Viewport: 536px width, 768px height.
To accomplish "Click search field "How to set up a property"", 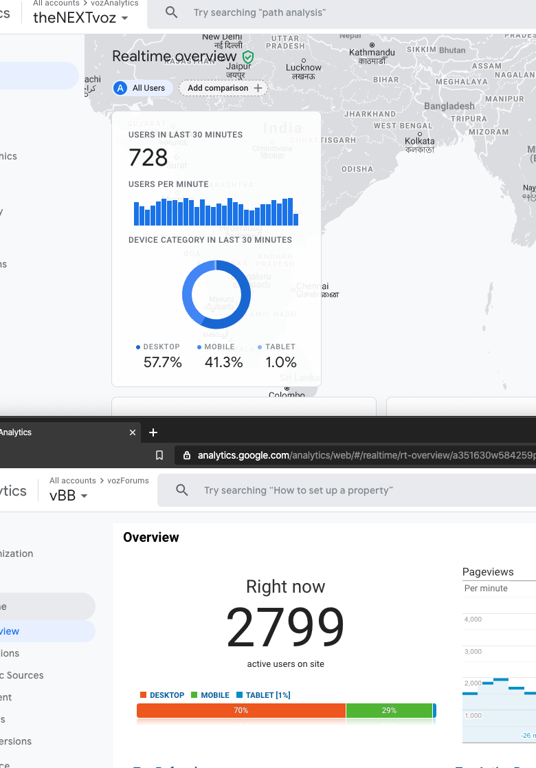I will tap(346, 490).
